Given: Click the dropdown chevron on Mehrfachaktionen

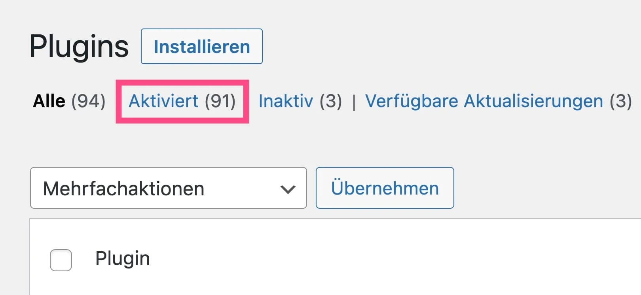Looking at the screenshot, I should [288, 189].
